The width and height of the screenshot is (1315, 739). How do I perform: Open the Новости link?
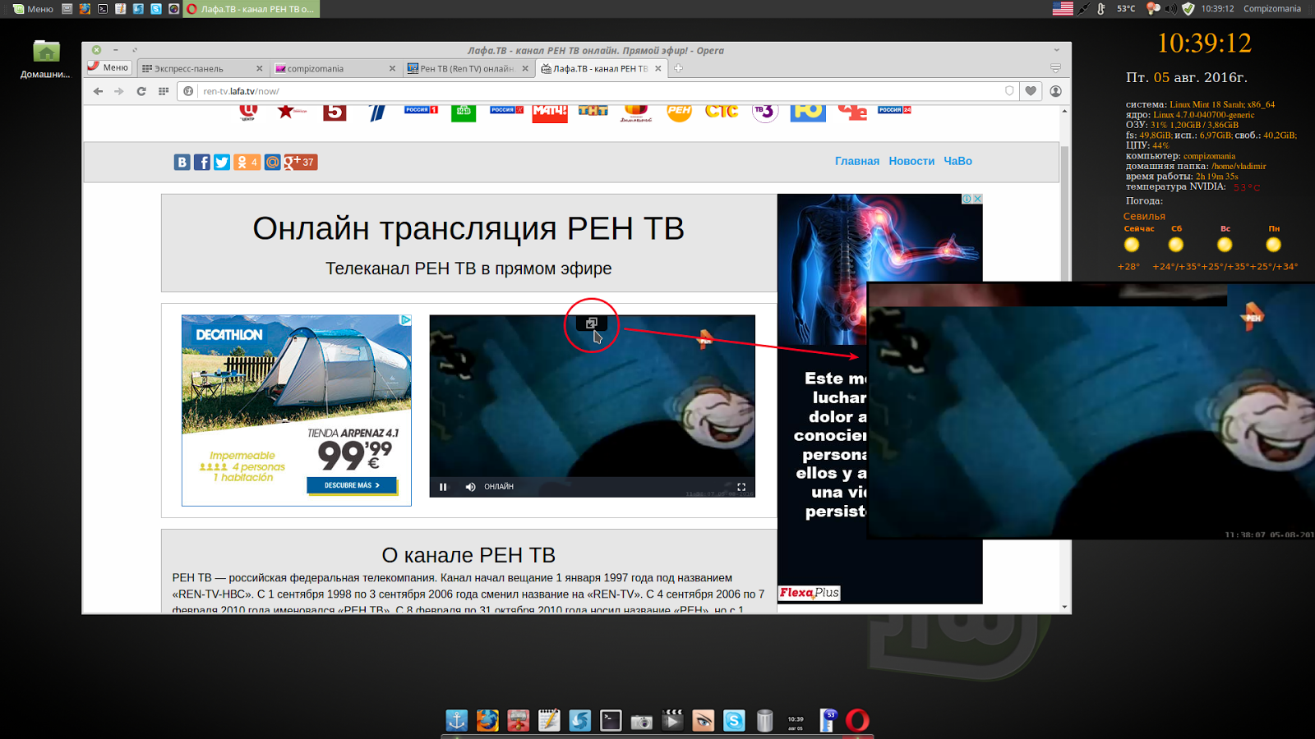coord(911,161)
